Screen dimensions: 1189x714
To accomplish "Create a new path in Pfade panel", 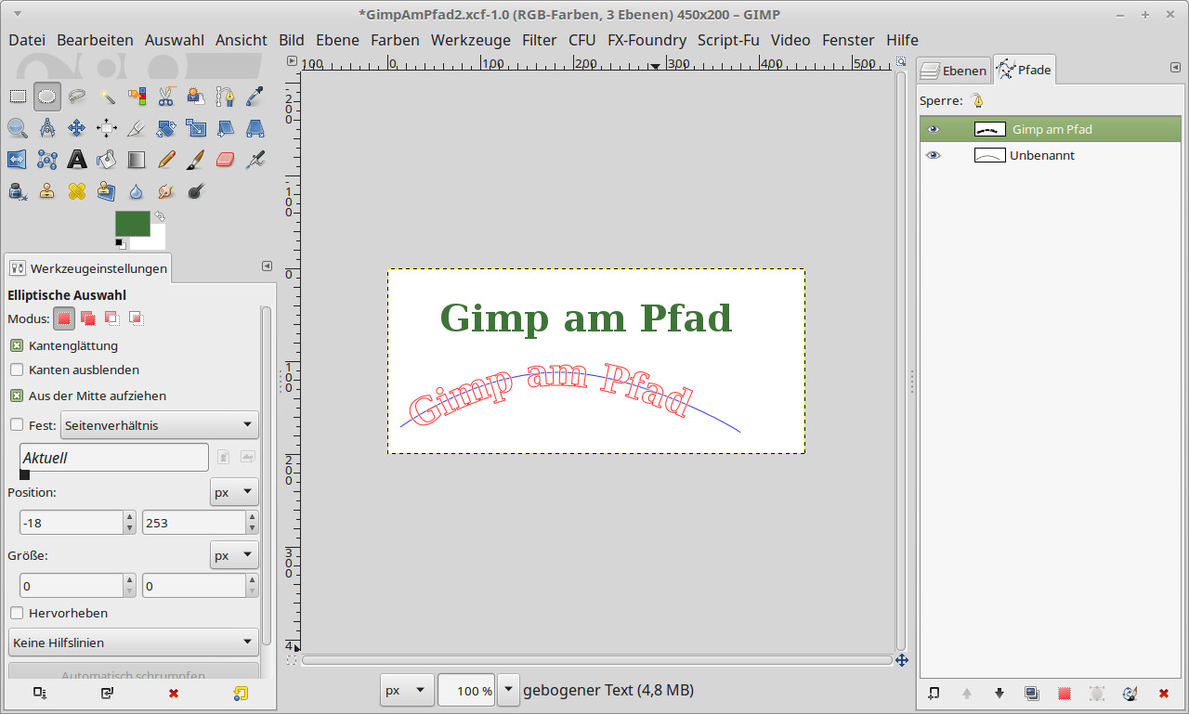I will coord(934,693).
